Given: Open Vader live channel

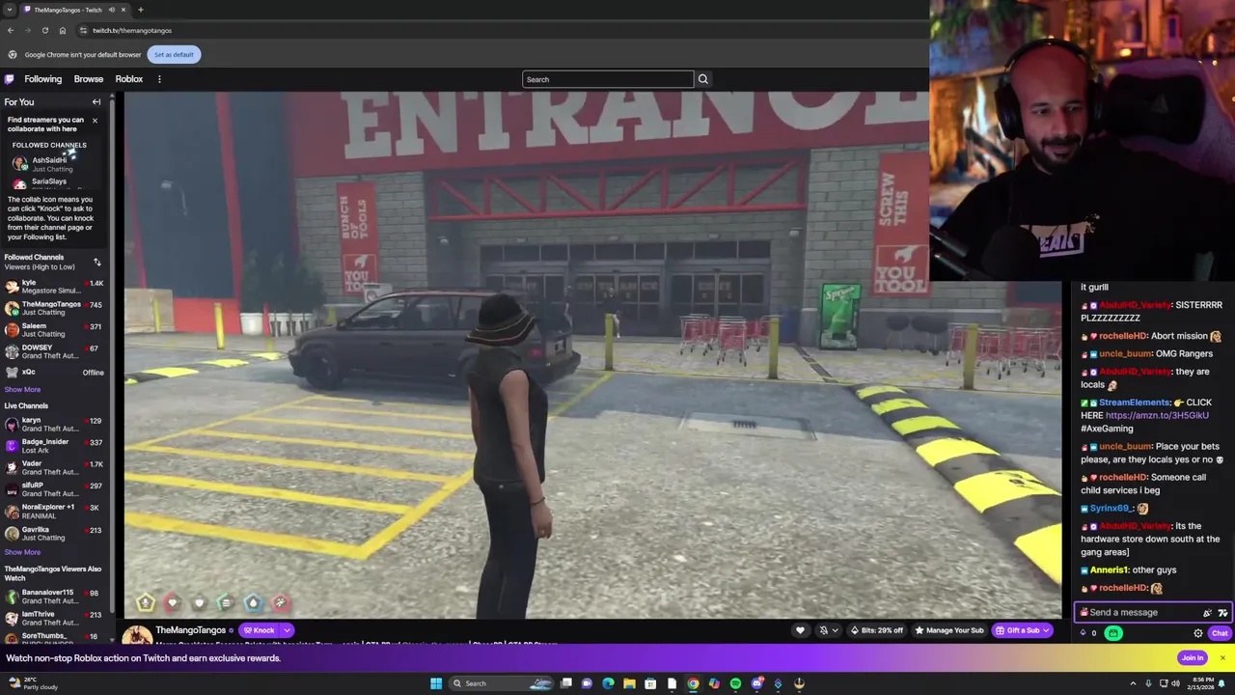Looking at the screenshot, I should pyautogui.click(x=54, y=467).
